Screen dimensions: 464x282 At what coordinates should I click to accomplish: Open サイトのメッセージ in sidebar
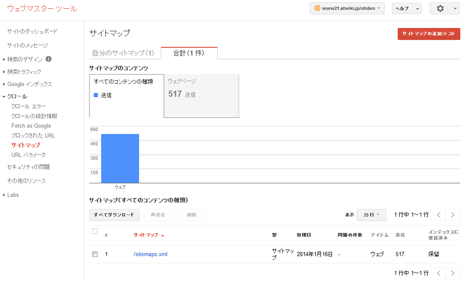click(x=27, y=46)
